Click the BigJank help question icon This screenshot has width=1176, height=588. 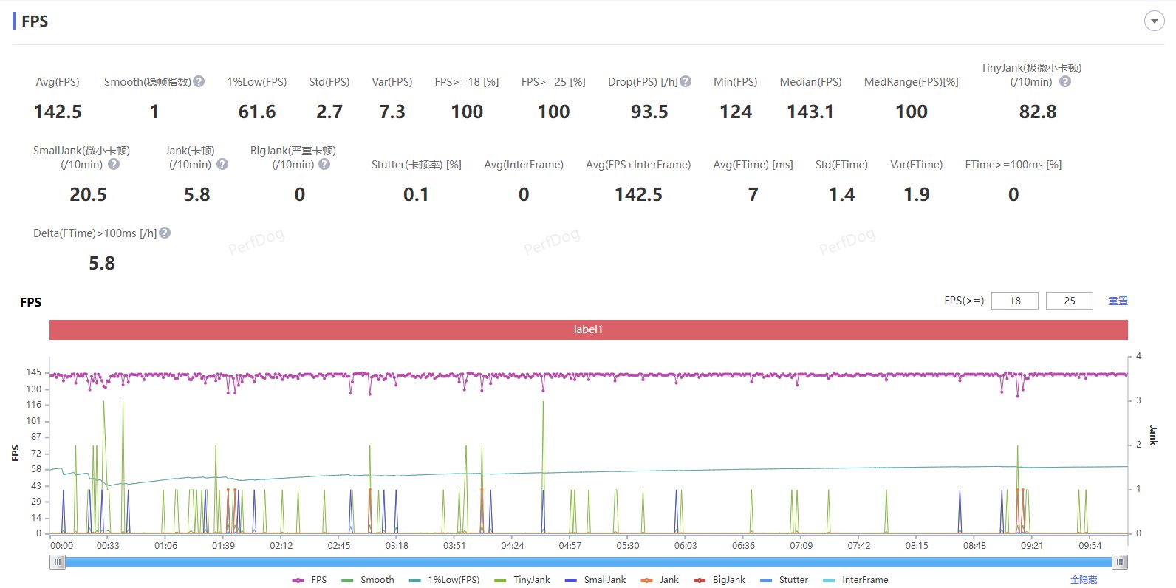[x=324, y=165]
